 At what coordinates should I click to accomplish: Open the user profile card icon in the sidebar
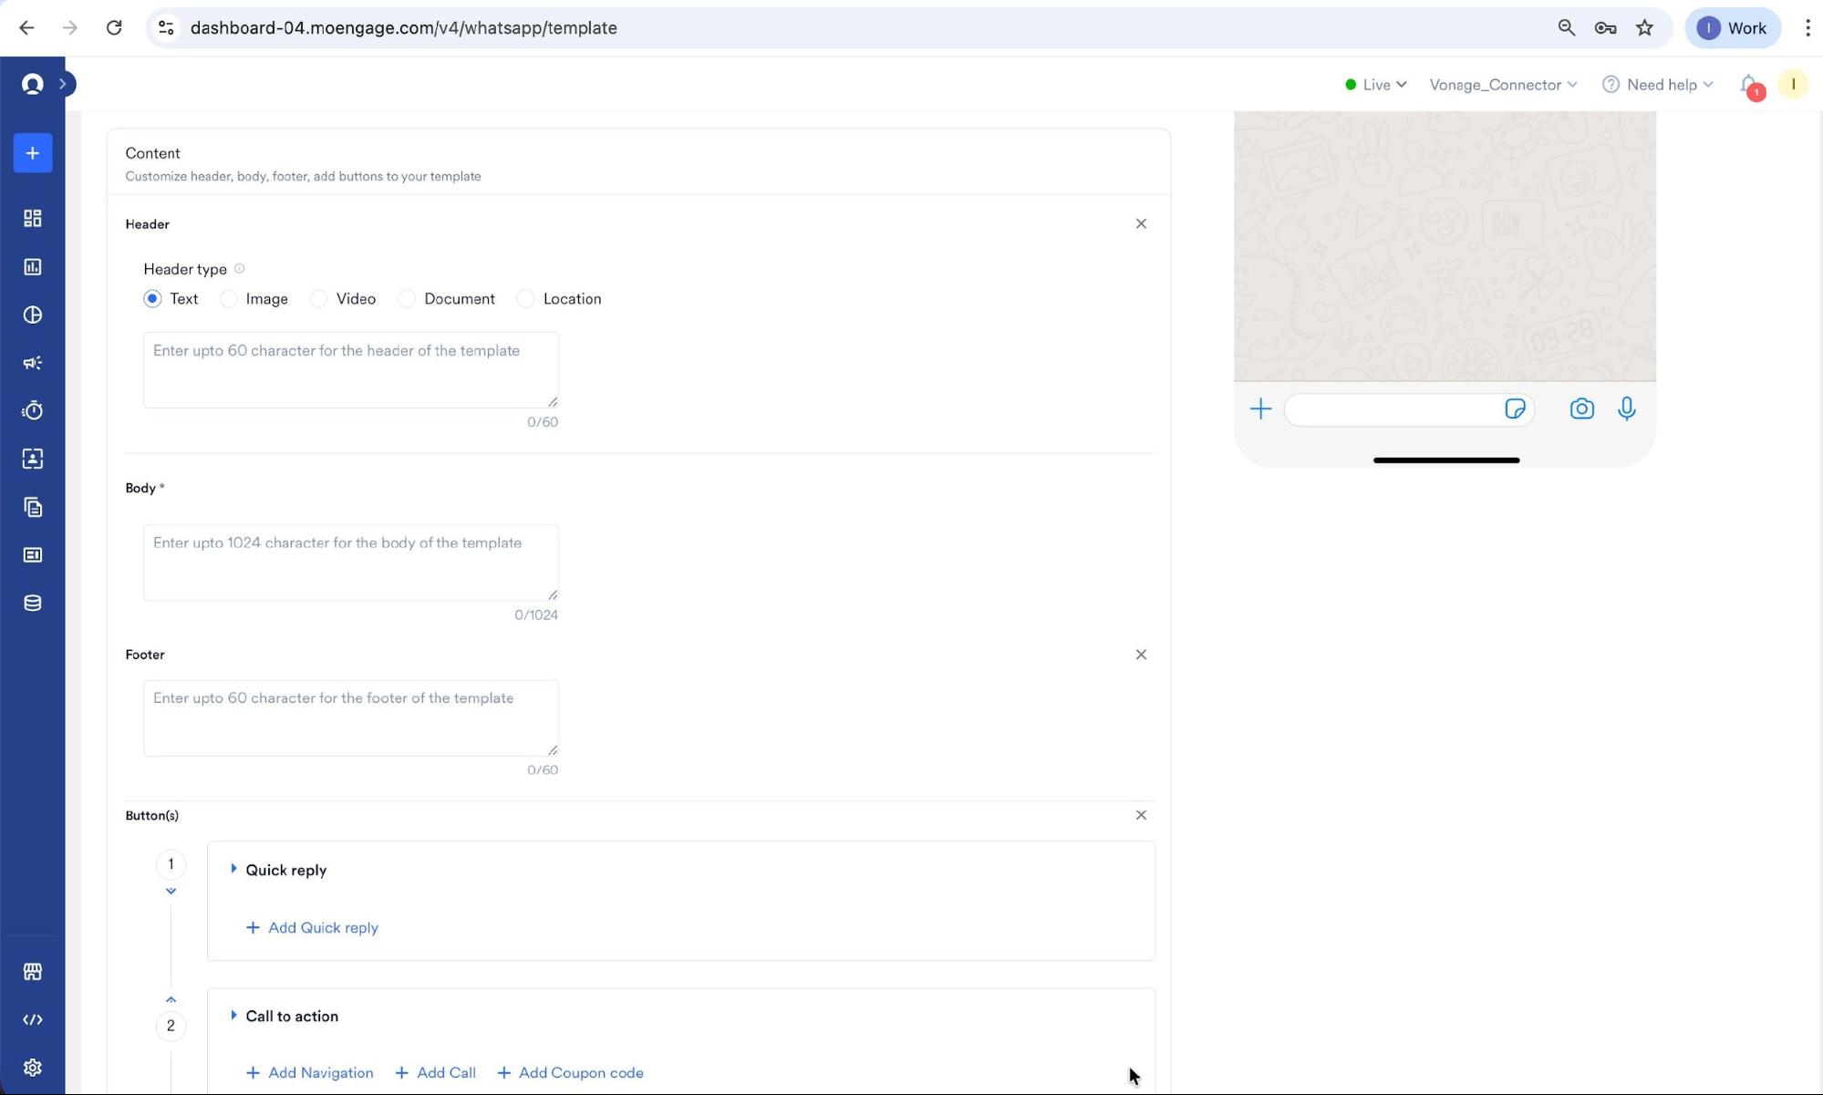coord(33,459)
